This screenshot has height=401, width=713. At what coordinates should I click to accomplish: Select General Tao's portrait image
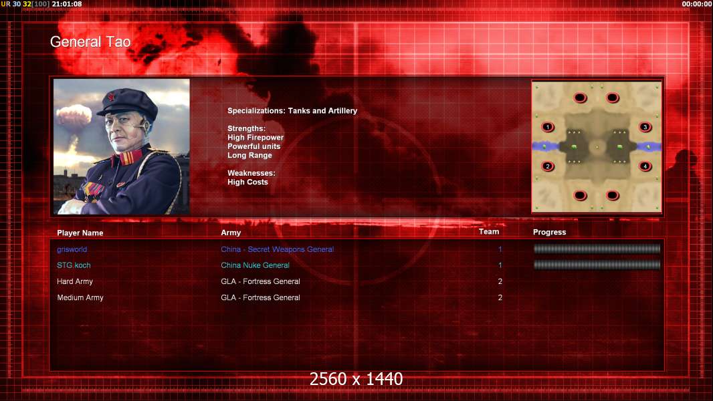click(122, 146)
